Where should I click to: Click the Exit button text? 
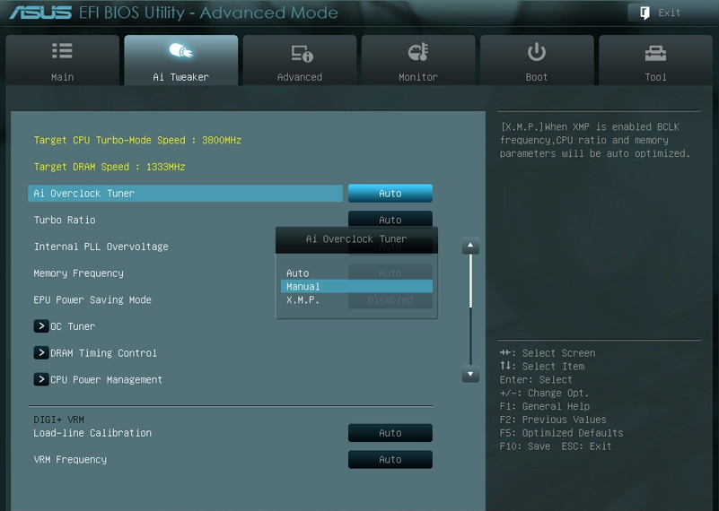669,13
